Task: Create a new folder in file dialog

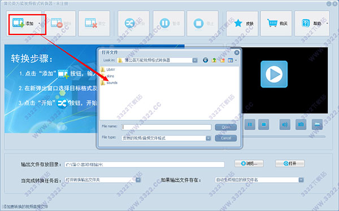Action: pyautogui.click(x=222, y=60)
